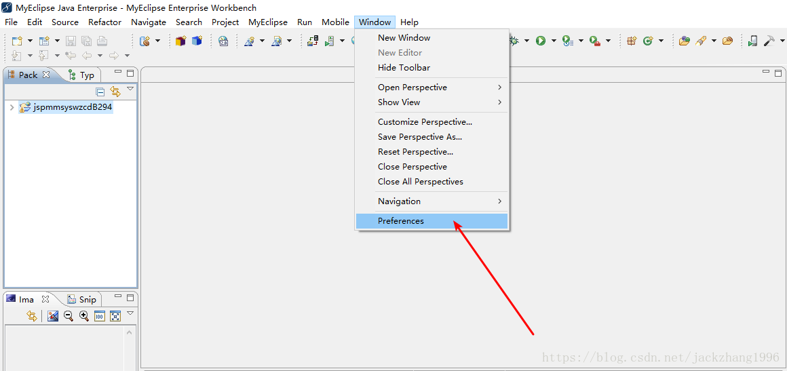787x371 pixels.
Task: Choose Customize Perspective... entry
Action: (431, 121)
